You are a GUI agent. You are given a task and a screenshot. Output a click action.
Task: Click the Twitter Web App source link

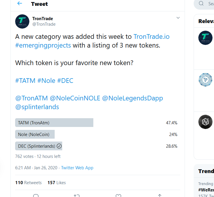pyautogui.click(x=77, y=168)
